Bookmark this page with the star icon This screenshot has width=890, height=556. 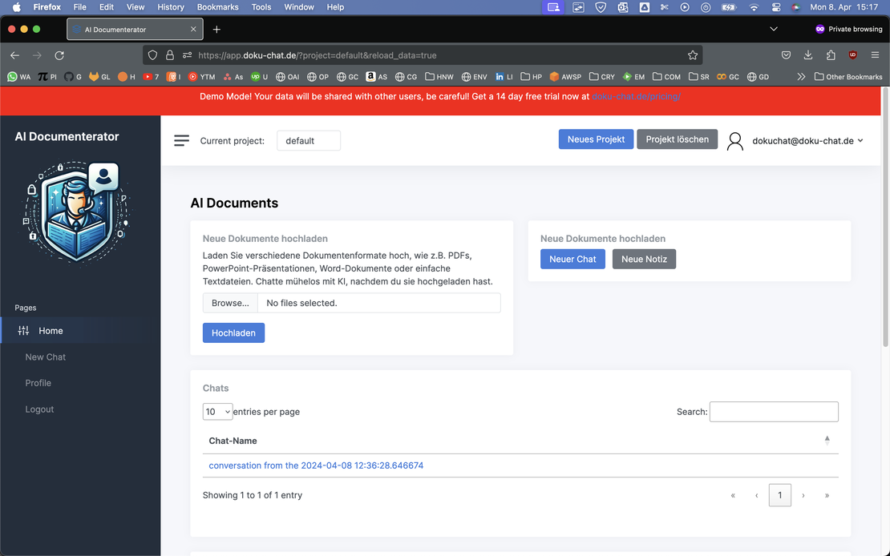click(x=693, y=55)
